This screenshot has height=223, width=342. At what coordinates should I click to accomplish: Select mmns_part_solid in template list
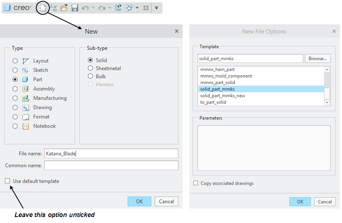tap(218, 83)
